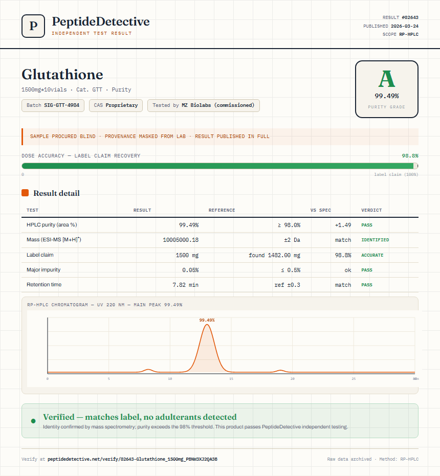Image resolution: width=440 pixels, height=476 pixels.
Task: Click the purity grade A badge
Action: tap(386, 89)
